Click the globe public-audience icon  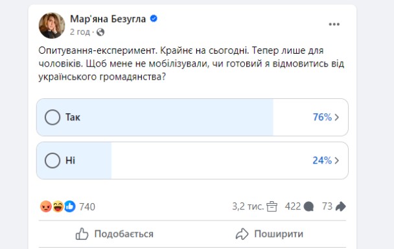coord(100,32)
